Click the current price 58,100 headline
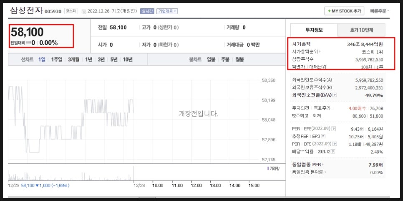The width and height of the screenshot is (403, 201). [x=27, y=32]
